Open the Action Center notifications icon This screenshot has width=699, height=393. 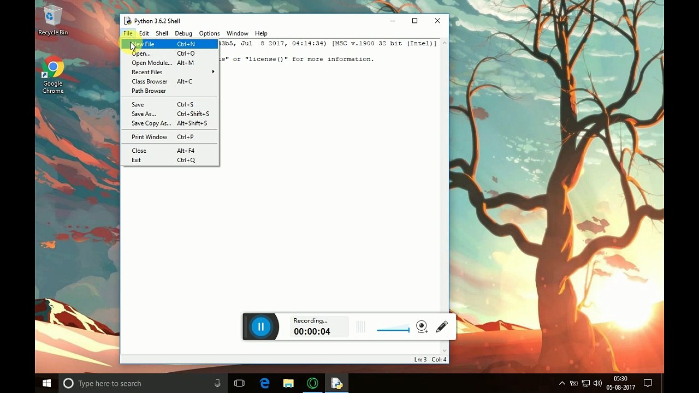click(x=648, y=383)
